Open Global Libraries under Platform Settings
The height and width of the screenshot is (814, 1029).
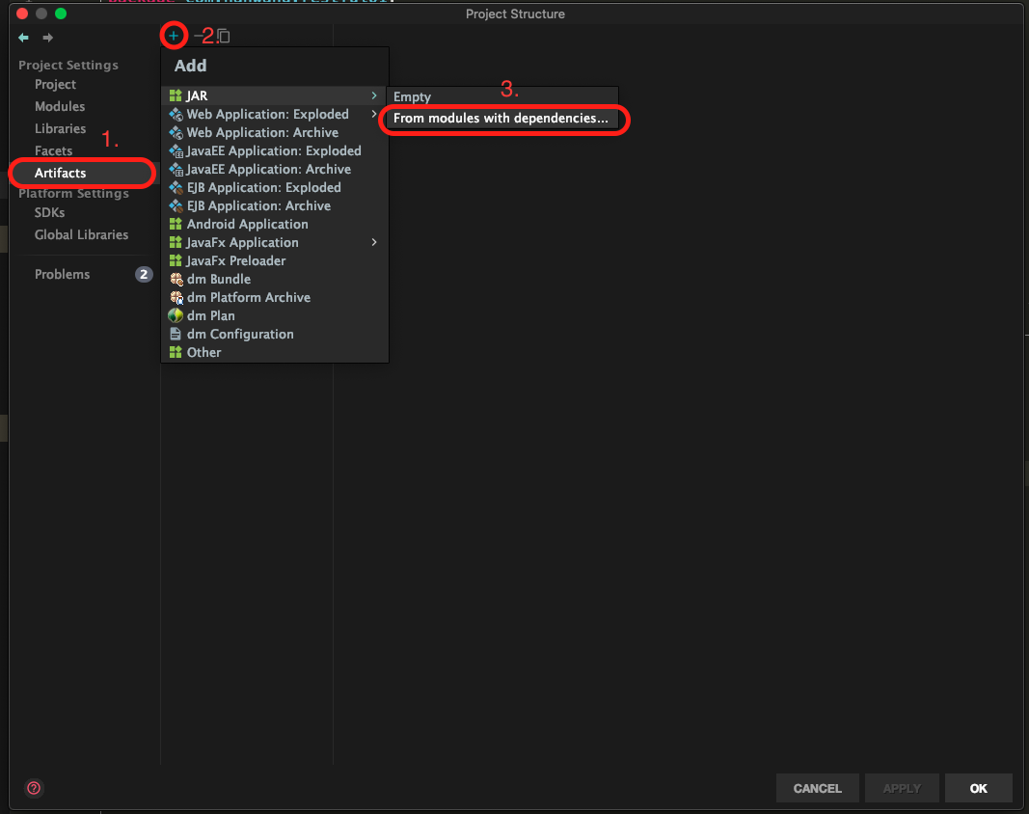pos(81,234)
